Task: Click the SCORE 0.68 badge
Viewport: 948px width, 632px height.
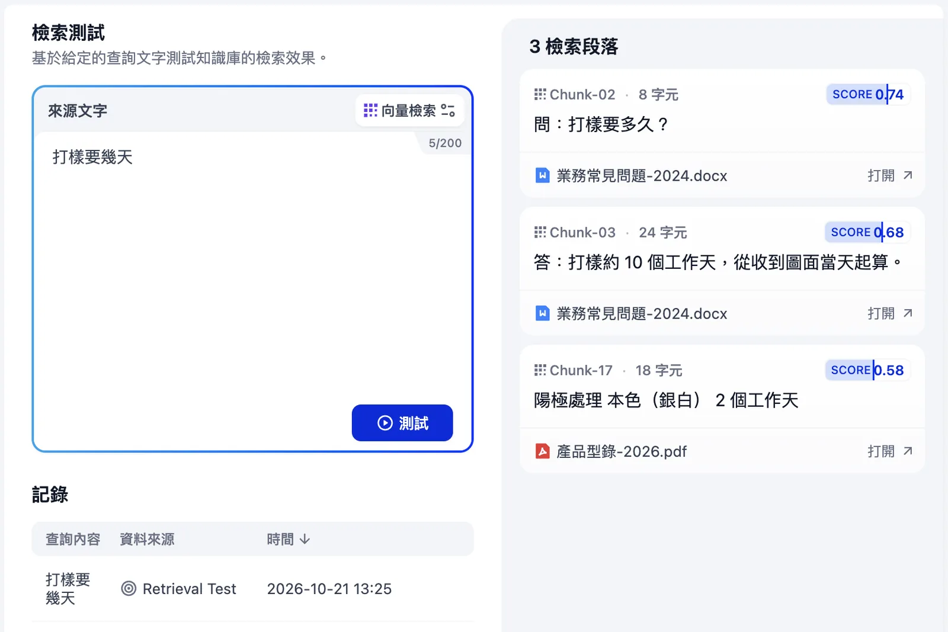Action: (x=867, y=232)
